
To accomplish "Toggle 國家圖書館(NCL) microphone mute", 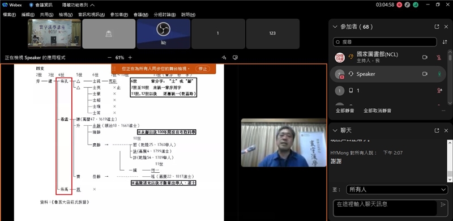I will pos(439,57).
